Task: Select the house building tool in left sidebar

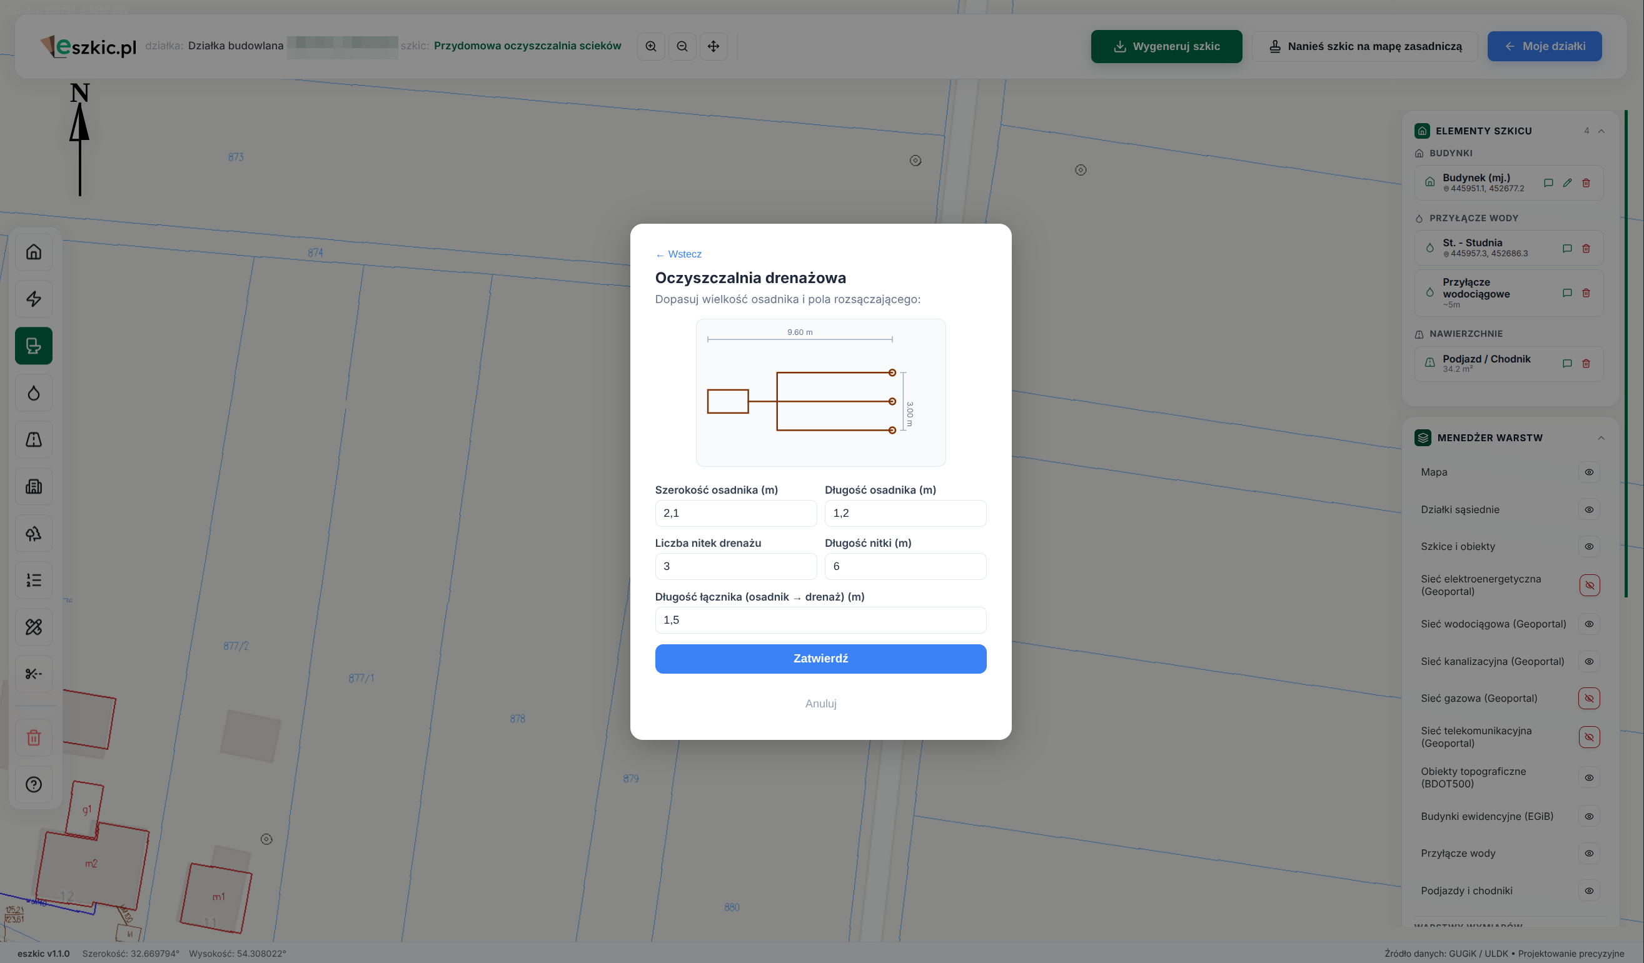Action: tap(34, 252)
